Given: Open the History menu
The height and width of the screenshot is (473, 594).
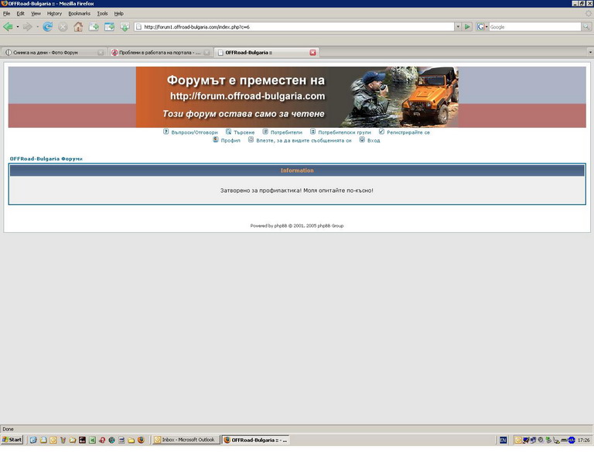Looking at the screenshot, I should (54, 13).
